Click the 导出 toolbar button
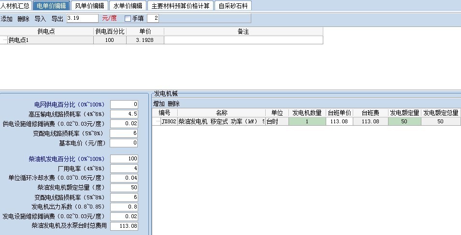Image resolution: width=461 pixels, height=235 pixels. (x=57, y=19)
